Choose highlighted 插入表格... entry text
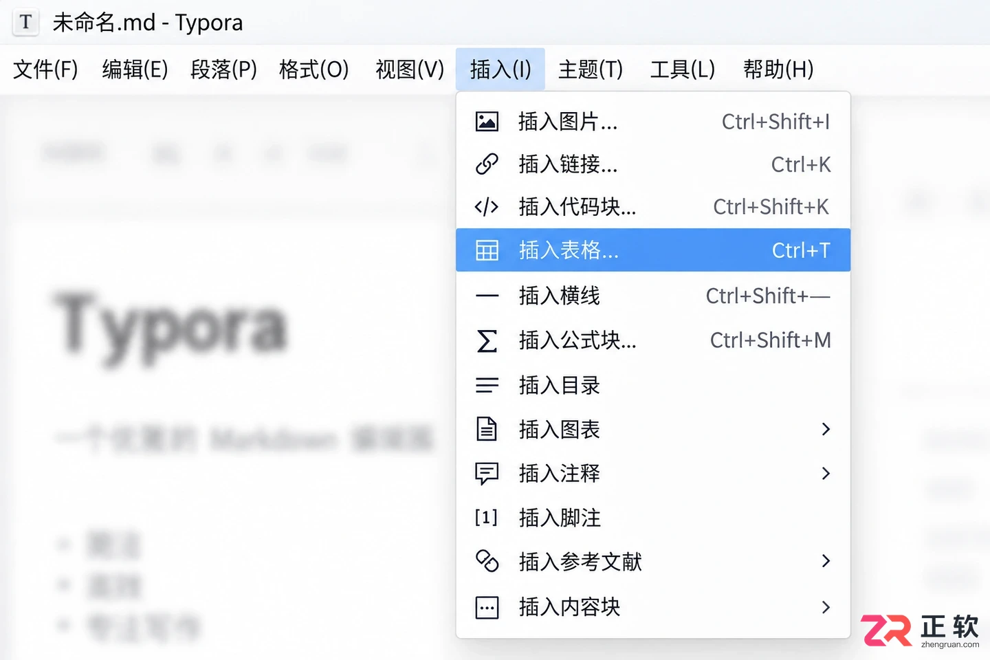The width and height of the screenshot is (990, 660). [569, 250]
